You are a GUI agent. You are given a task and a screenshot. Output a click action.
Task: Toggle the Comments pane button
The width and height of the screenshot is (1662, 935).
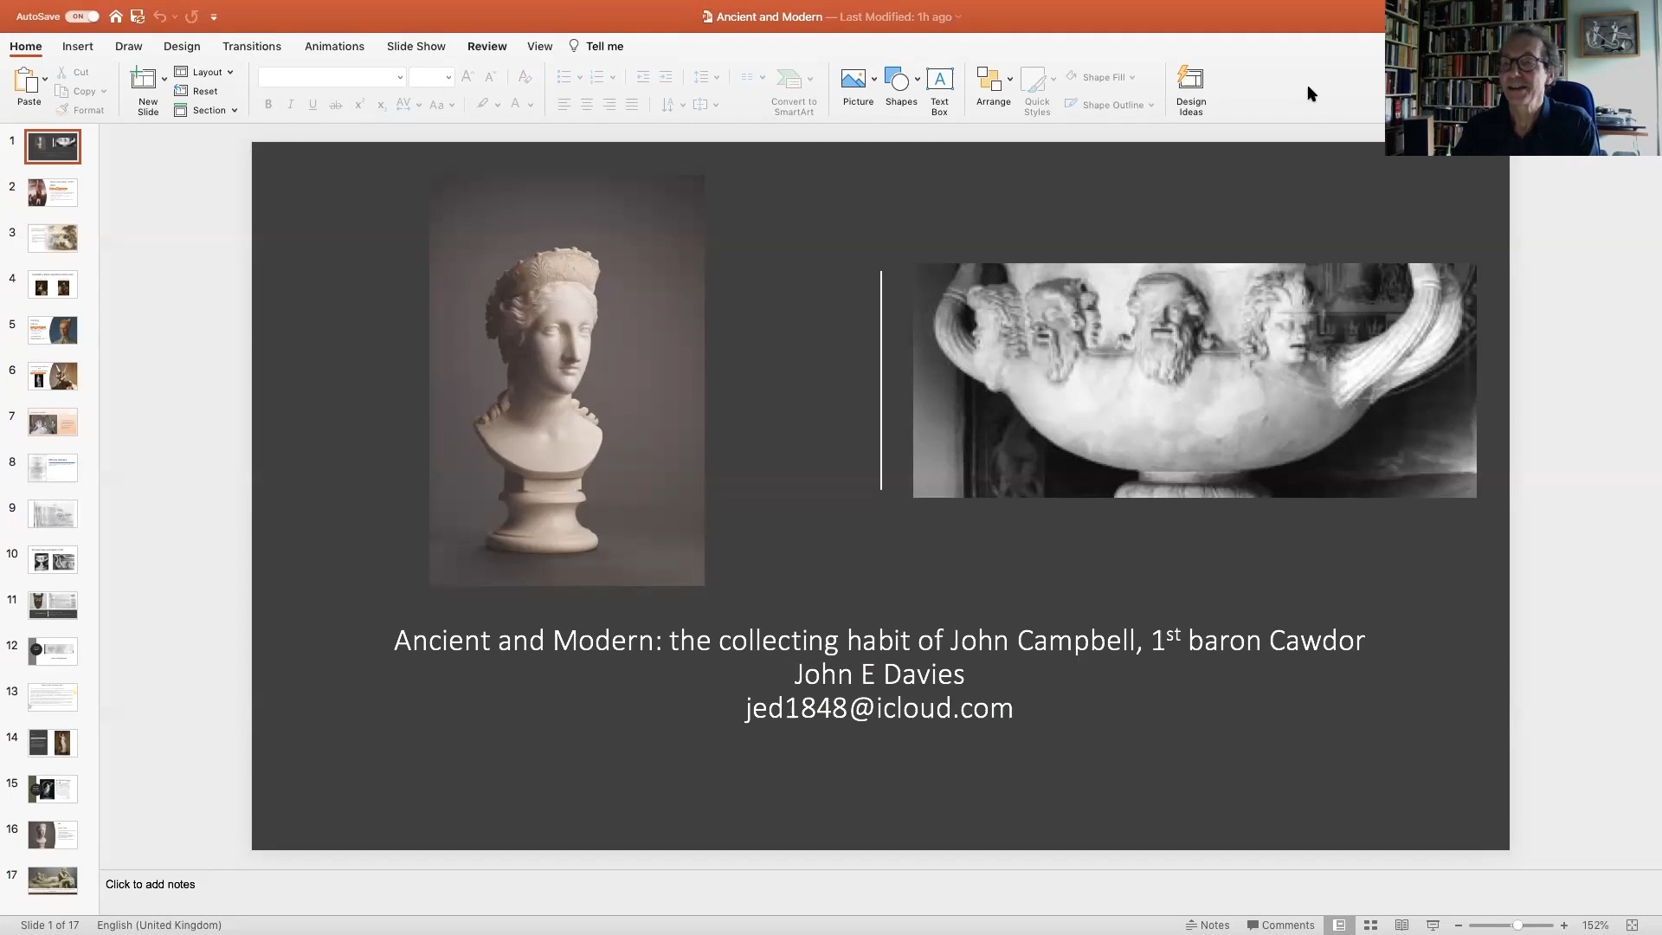[1280, 925]
